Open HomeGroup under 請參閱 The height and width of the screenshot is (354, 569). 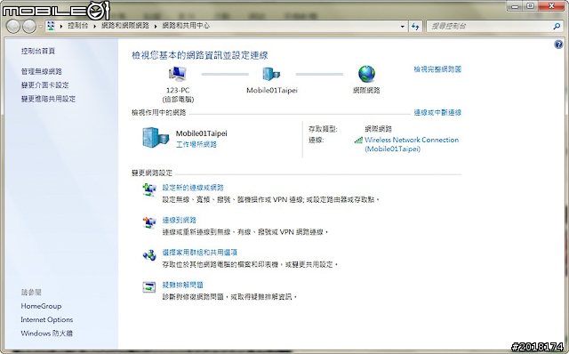point(41,307)
